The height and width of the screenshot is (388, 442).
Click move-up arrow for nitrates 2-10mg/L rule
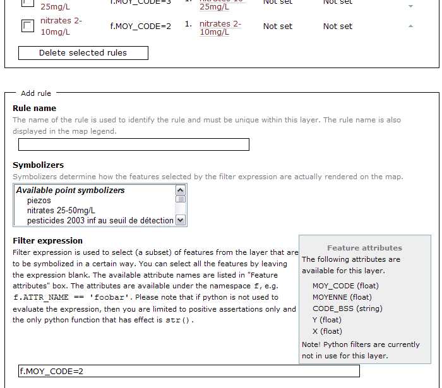coord(410,26)
